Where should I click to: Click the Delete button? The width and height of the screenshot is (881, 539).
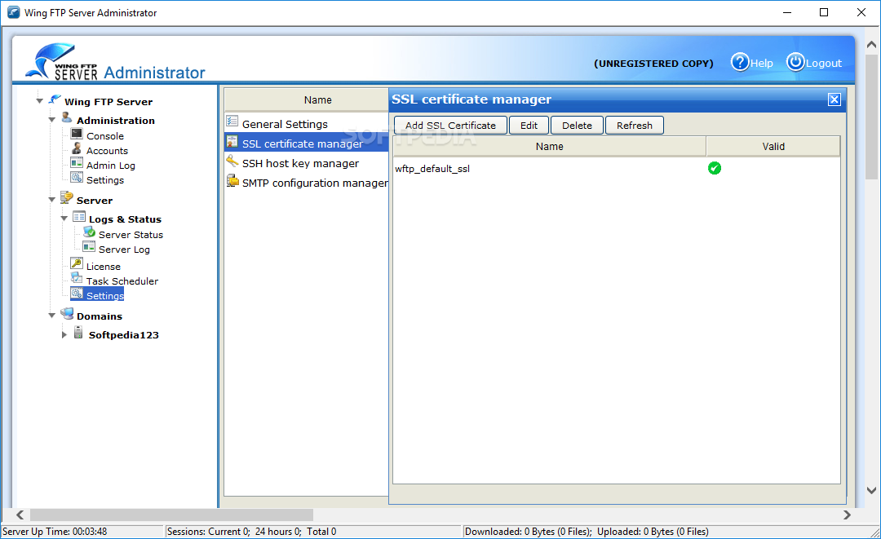pyautogui.click(x=577, y=126)
